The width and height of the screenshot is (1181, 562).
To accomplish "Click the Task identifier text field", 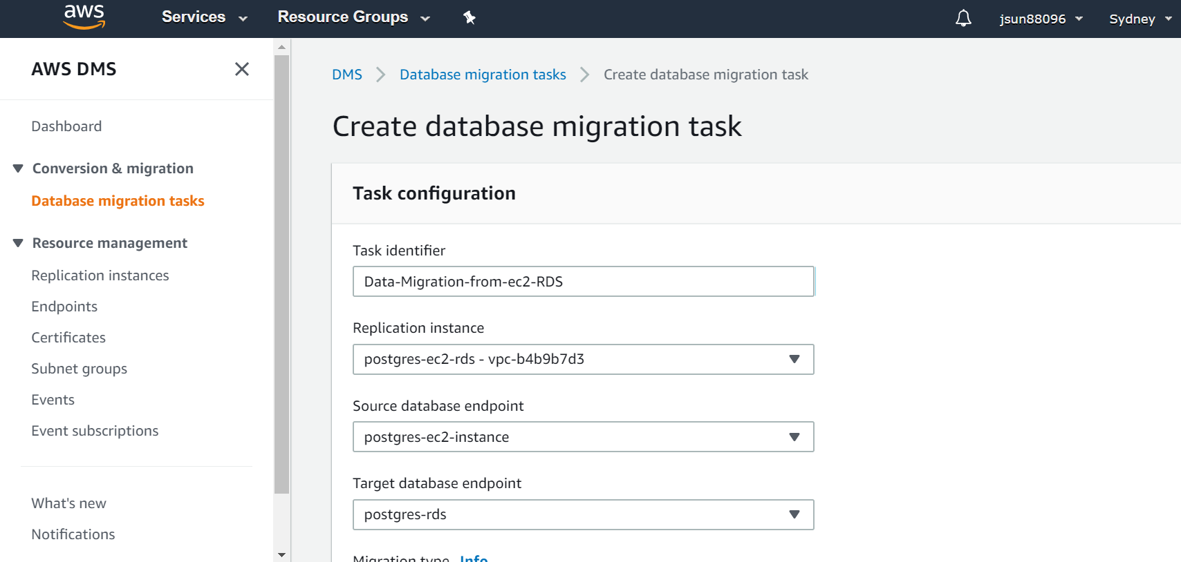I will (x=583, y=282).
